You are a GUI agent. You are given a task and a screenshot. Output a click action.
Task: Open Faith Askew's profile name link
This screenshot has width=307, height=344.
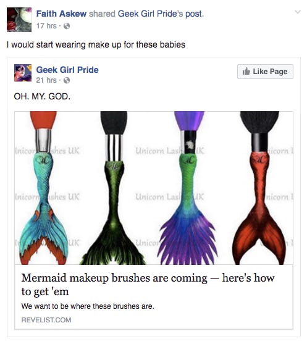point(61,14)
